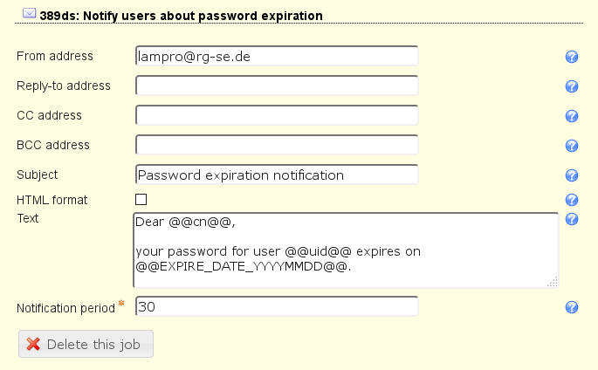Click the Subject field help icon
Image resolution: width=598 pixels, height=370 pixels.
pos(573,175)
